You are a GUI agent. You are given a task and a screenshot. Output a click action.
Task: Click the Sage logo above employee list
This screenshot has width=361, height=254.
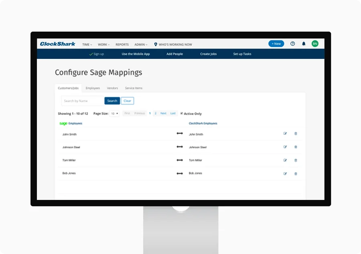pyautogui.click(x=63, y=123)
